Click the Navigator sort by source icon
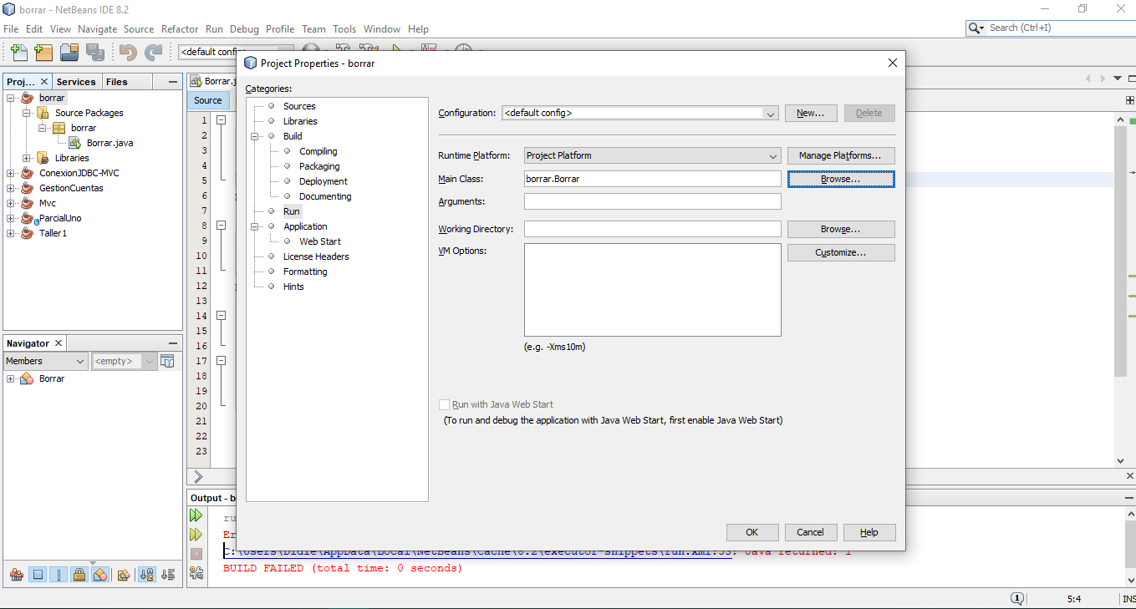Viewport: 1136px width, 609px height. tap(168, 575)
